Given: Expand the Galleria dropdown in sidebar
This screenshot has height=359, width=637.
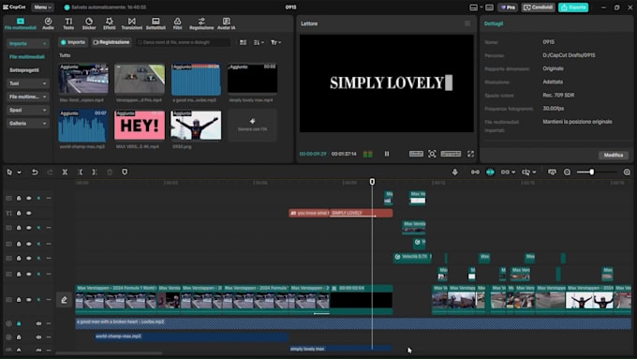Looking at the screenshot, I should [x=27, y=123].
